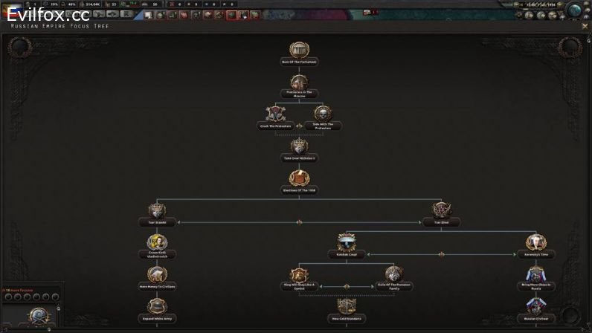Select the Kolchak Coup focus

(347, 243)
